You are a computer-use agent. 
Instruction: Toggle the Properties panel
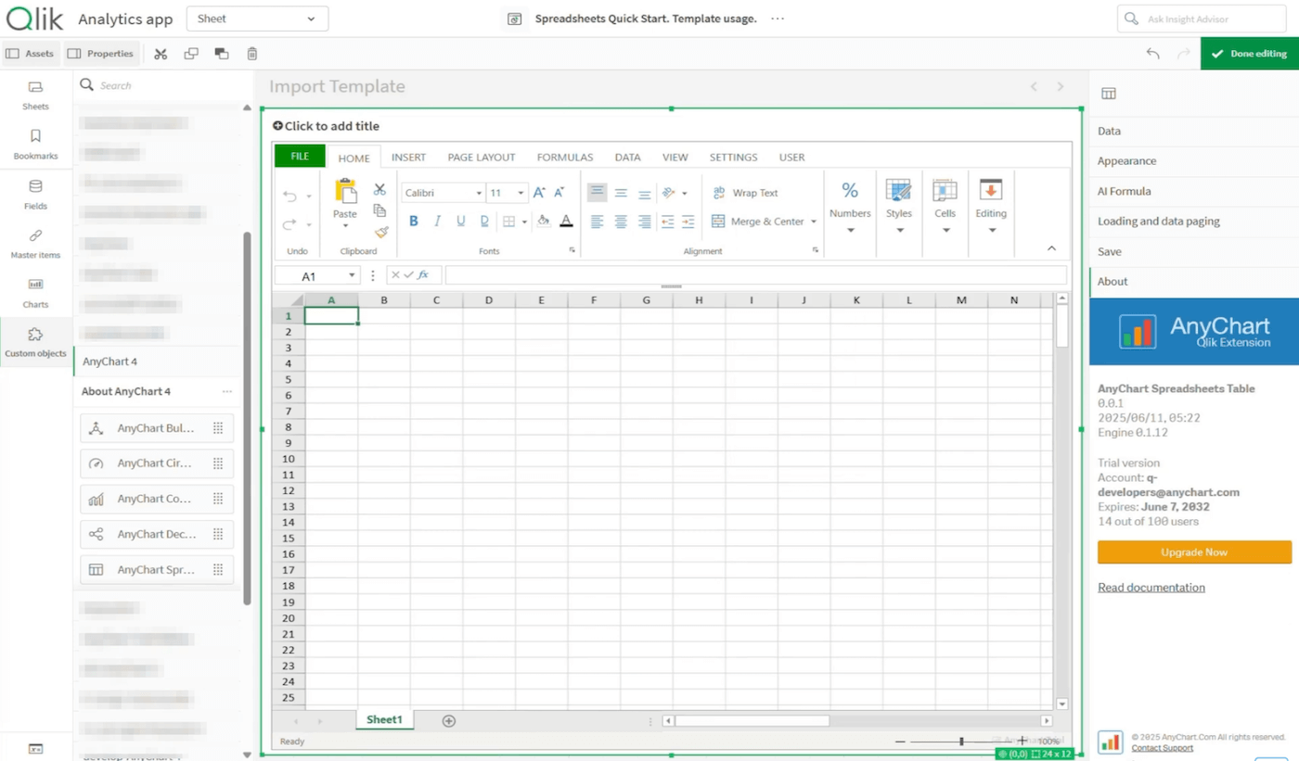[101, 54]
